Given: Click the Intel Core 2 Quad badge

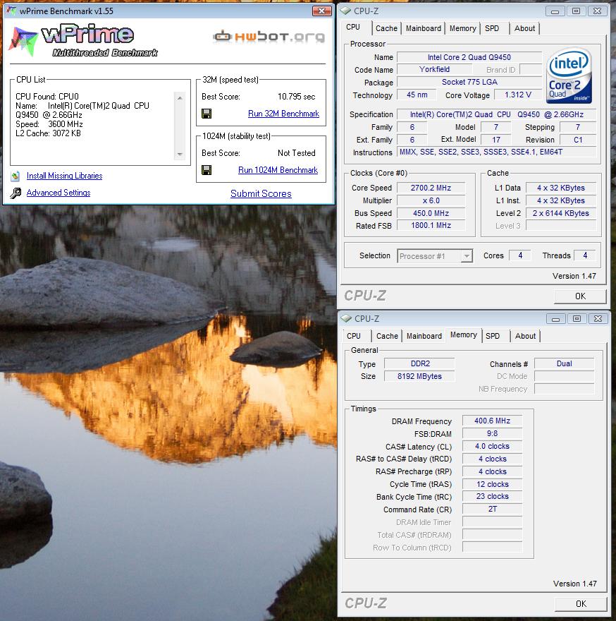Looking at the screenshot, I should (569, 76).
